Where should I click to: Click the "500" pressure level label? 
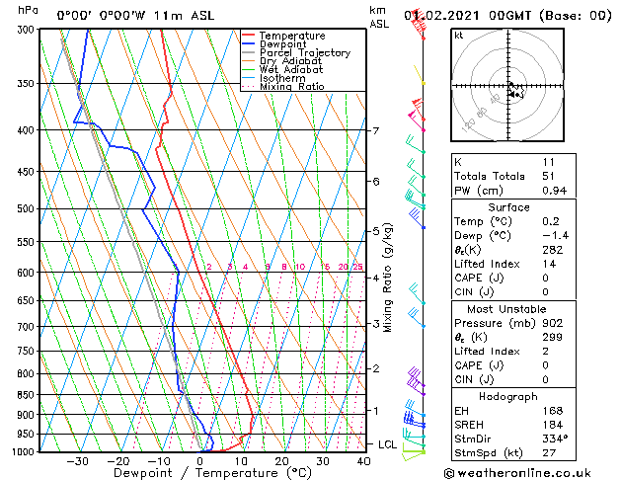[x=28, y=208]
